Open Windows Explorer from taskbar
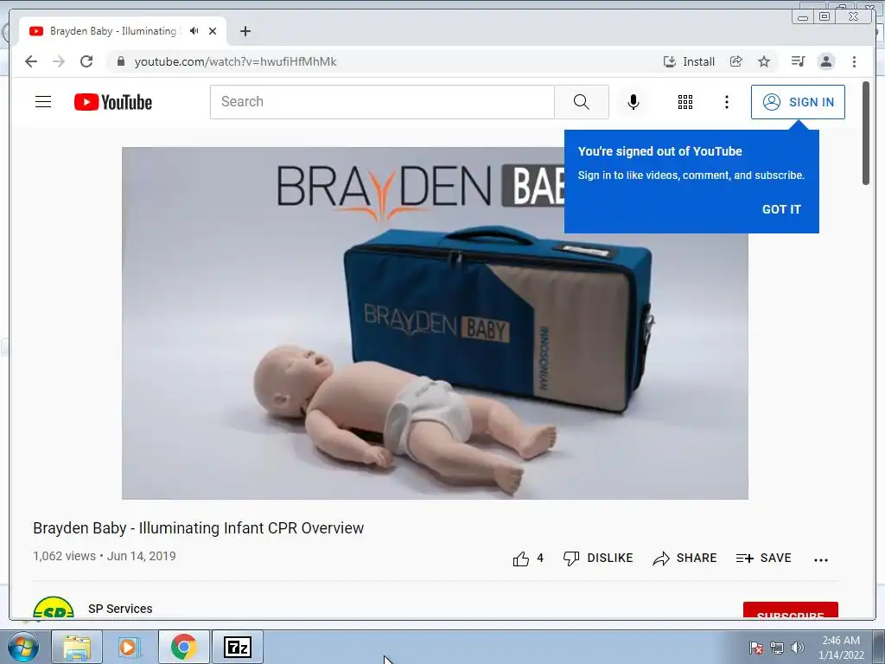885x664 pixels. tap(77, 647)
